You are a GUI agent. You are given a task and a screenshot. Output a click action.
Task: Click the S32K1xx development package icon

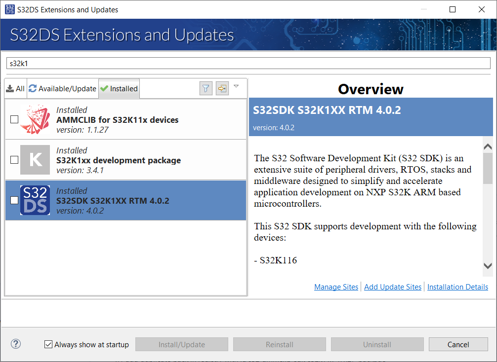(x=35, y=159)
